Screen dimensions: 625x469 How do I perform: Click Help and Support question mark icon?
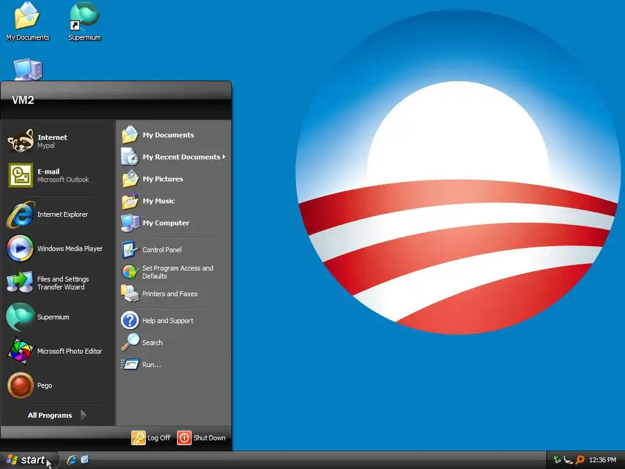click(130, 321)
